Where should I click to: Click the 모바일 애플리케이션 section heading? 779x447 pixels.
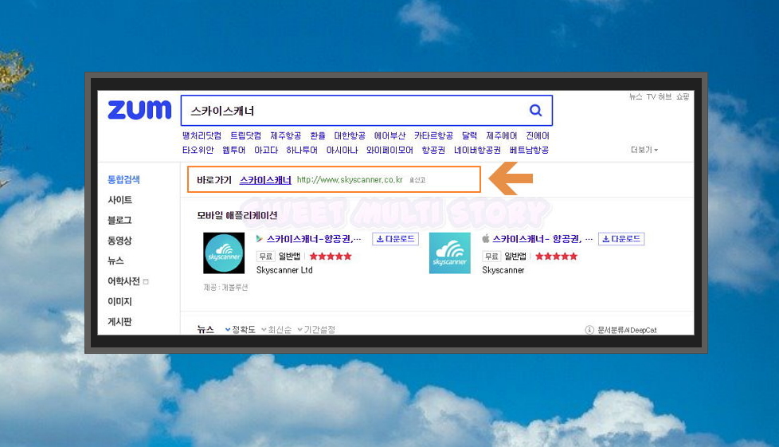(x=237, y=215)
